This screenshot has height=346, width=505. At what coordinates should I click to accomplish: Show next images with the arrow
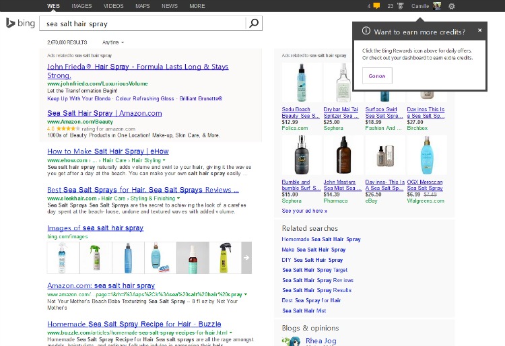(x=246, y=258)
